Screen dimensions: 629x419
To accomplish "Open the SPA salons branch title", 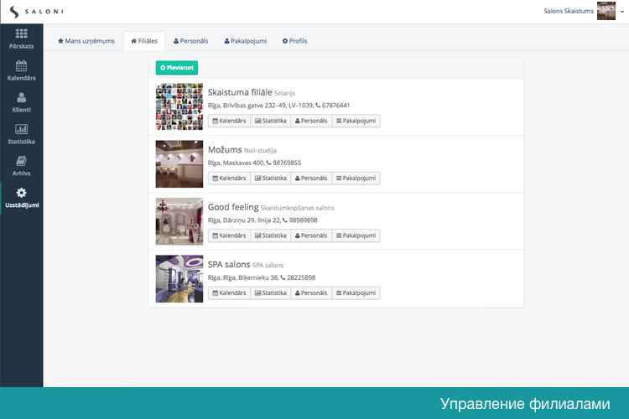I will click(x=229, y=265).
